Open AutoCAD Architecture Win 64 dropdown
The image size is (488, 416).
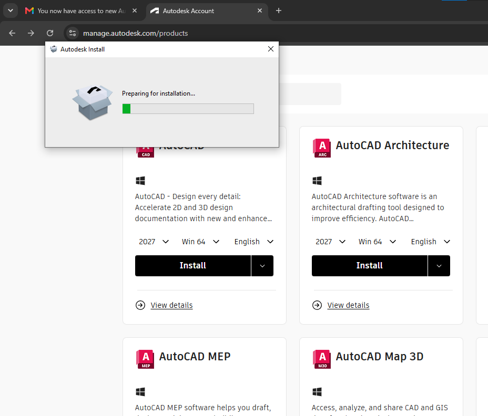click(x=377, y=242)
